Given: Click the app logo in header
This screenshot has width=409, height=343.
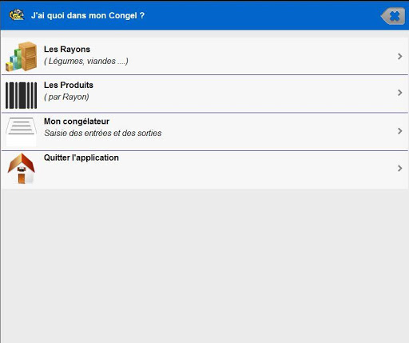Looking at the screenshot, I should pyautogui.click(x=17, y=15).
